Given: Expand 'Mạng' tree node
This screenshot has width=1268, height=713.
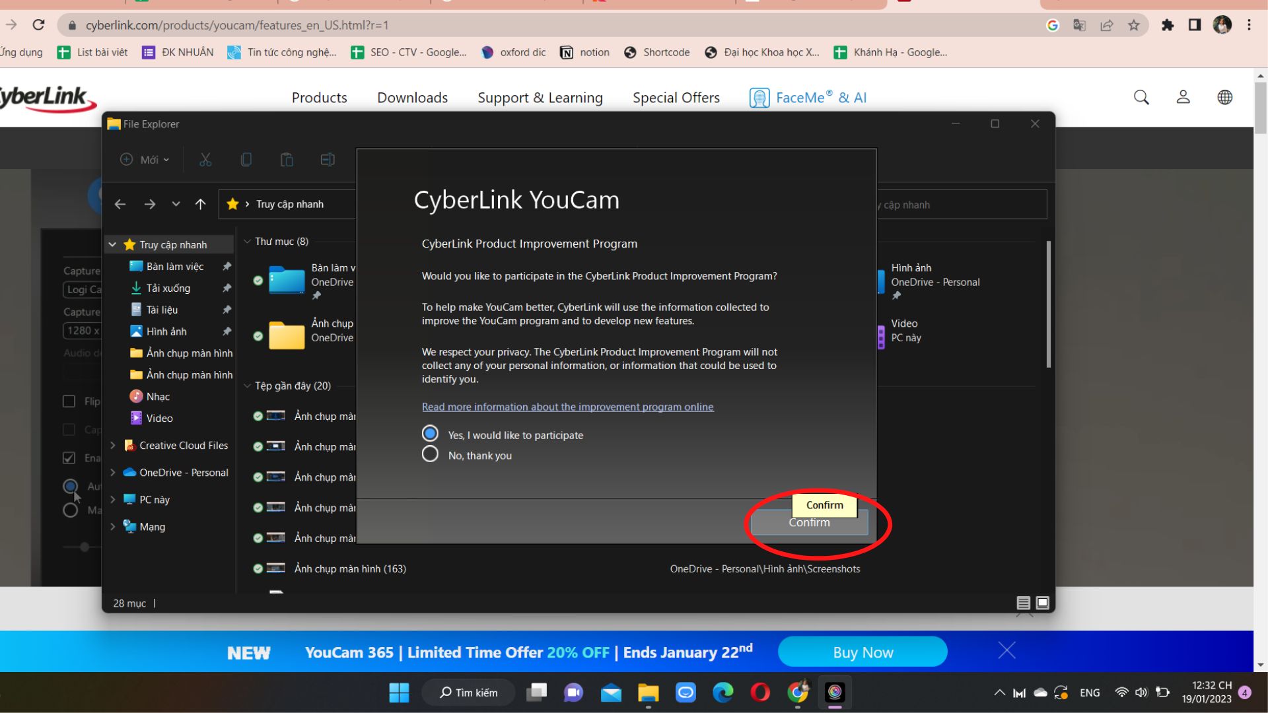Looking at the screenshot, I should (112, 527).
